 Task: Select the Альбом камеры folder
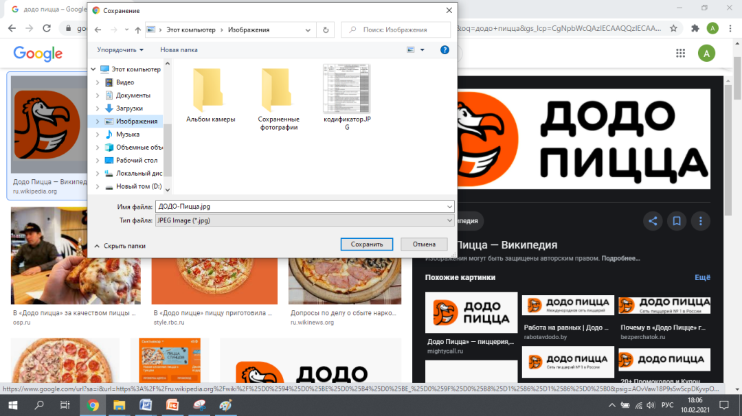[210, 95]
